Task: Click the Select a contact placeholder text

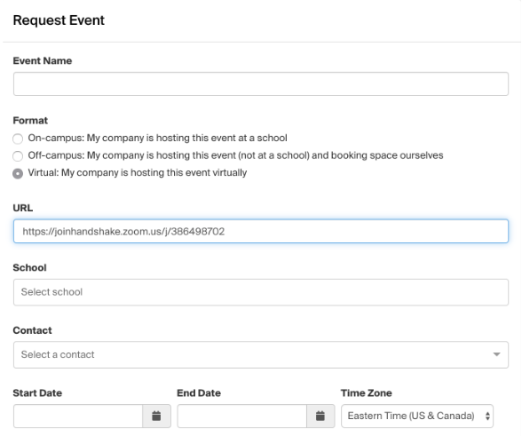Action: tap(58, 354)
